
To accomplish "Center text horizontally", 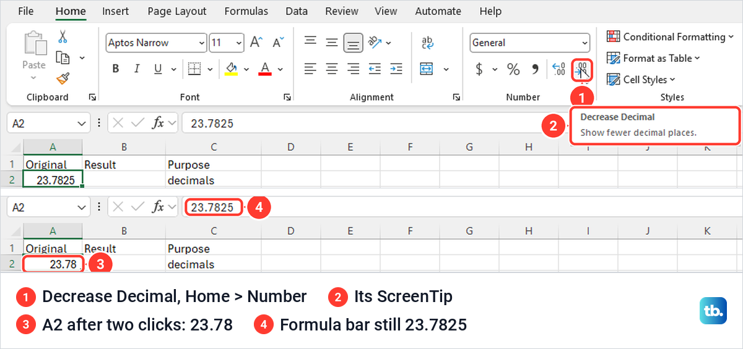I will [x=332, y=69].
